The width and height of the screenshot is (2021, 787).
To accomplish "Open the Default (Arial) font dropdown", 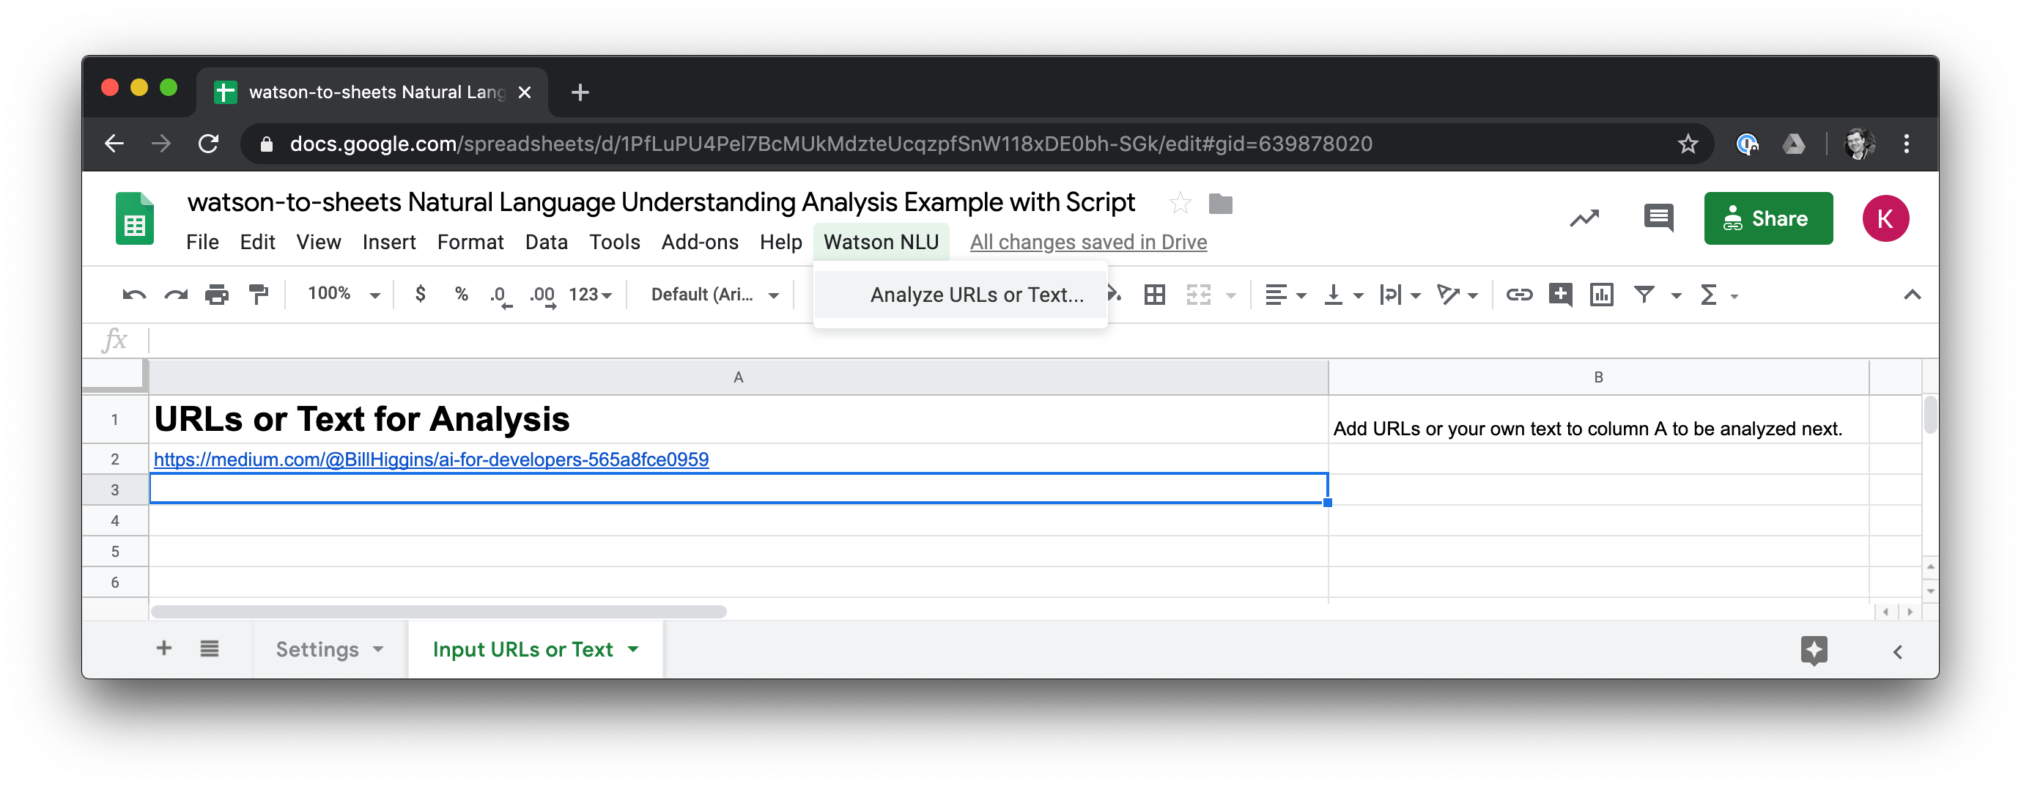I will (714, 295).
